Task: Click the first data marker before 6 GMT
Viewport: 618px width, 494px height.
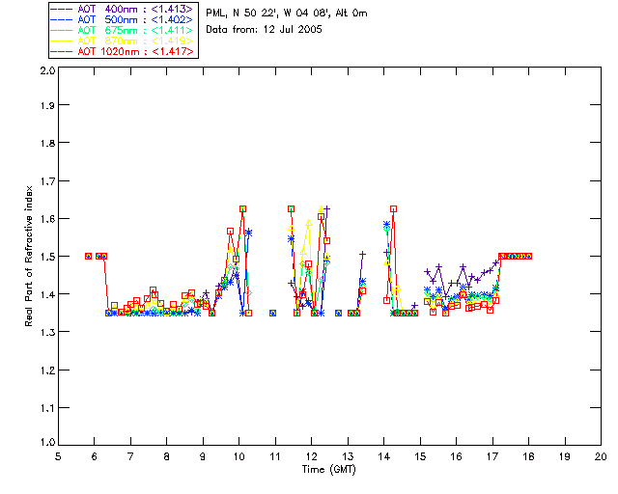Action: click(x=88, y=256)
